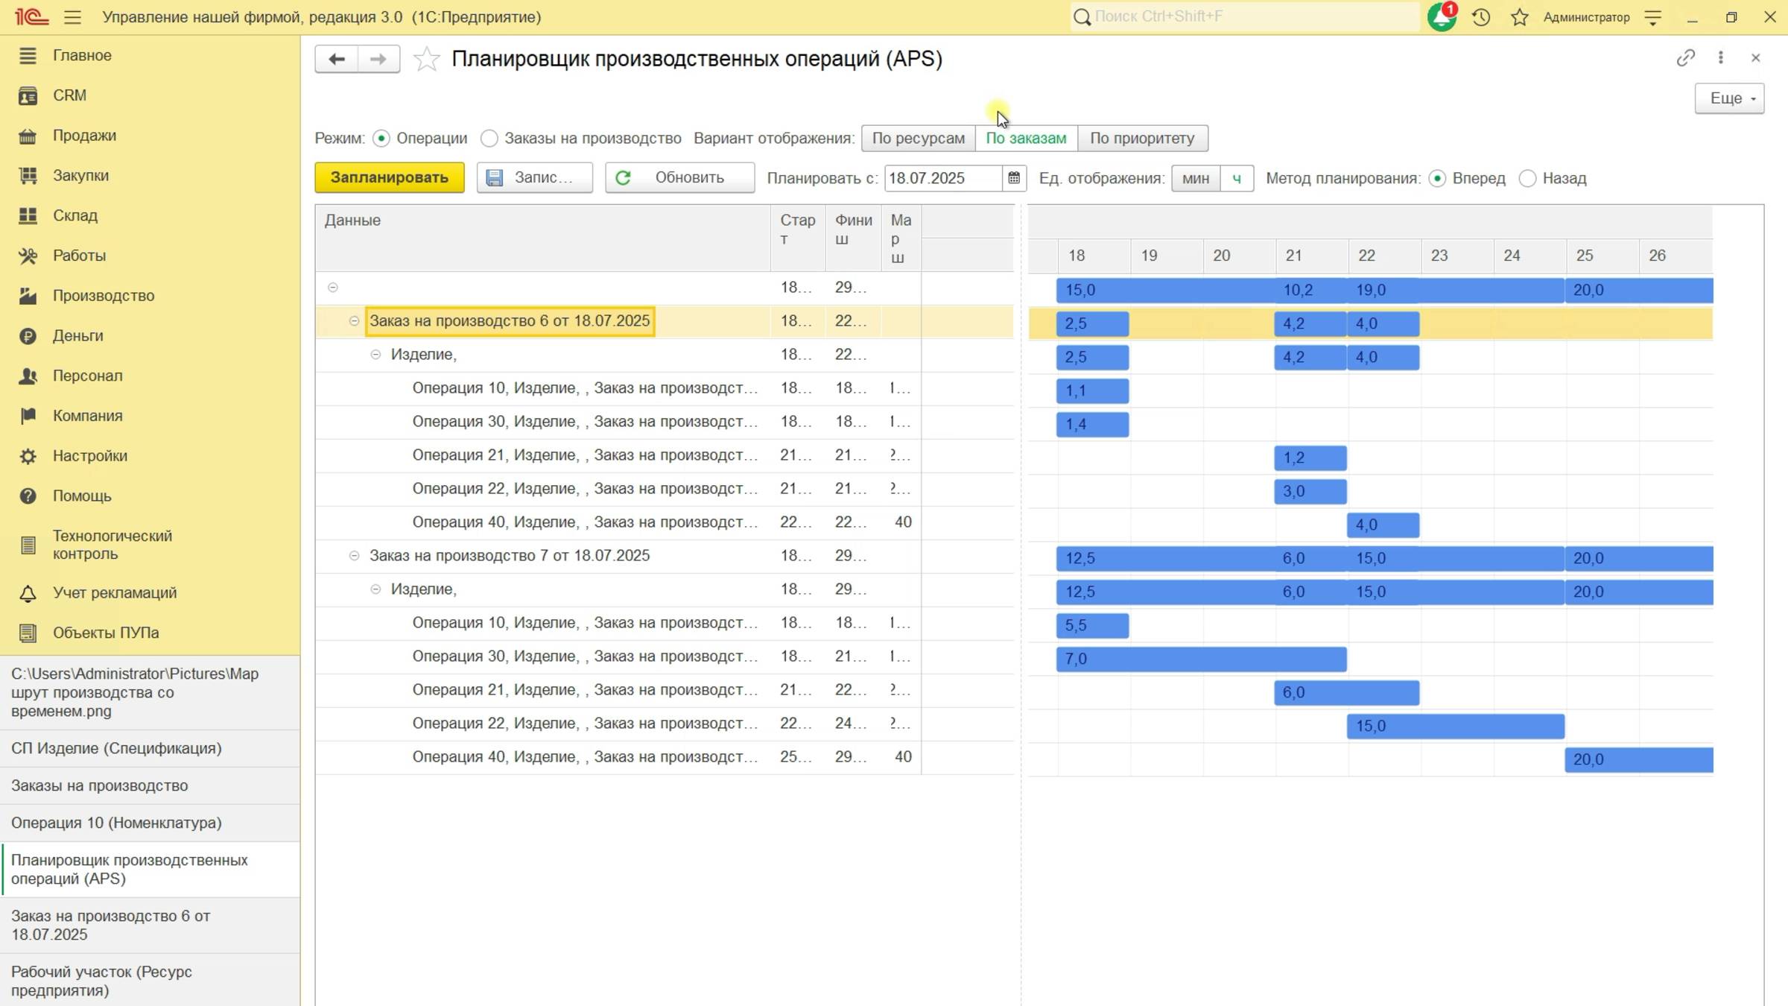Copy link to this form icon
The width and height of the screenshot is (1788, 1006).
pos(1685,58)
